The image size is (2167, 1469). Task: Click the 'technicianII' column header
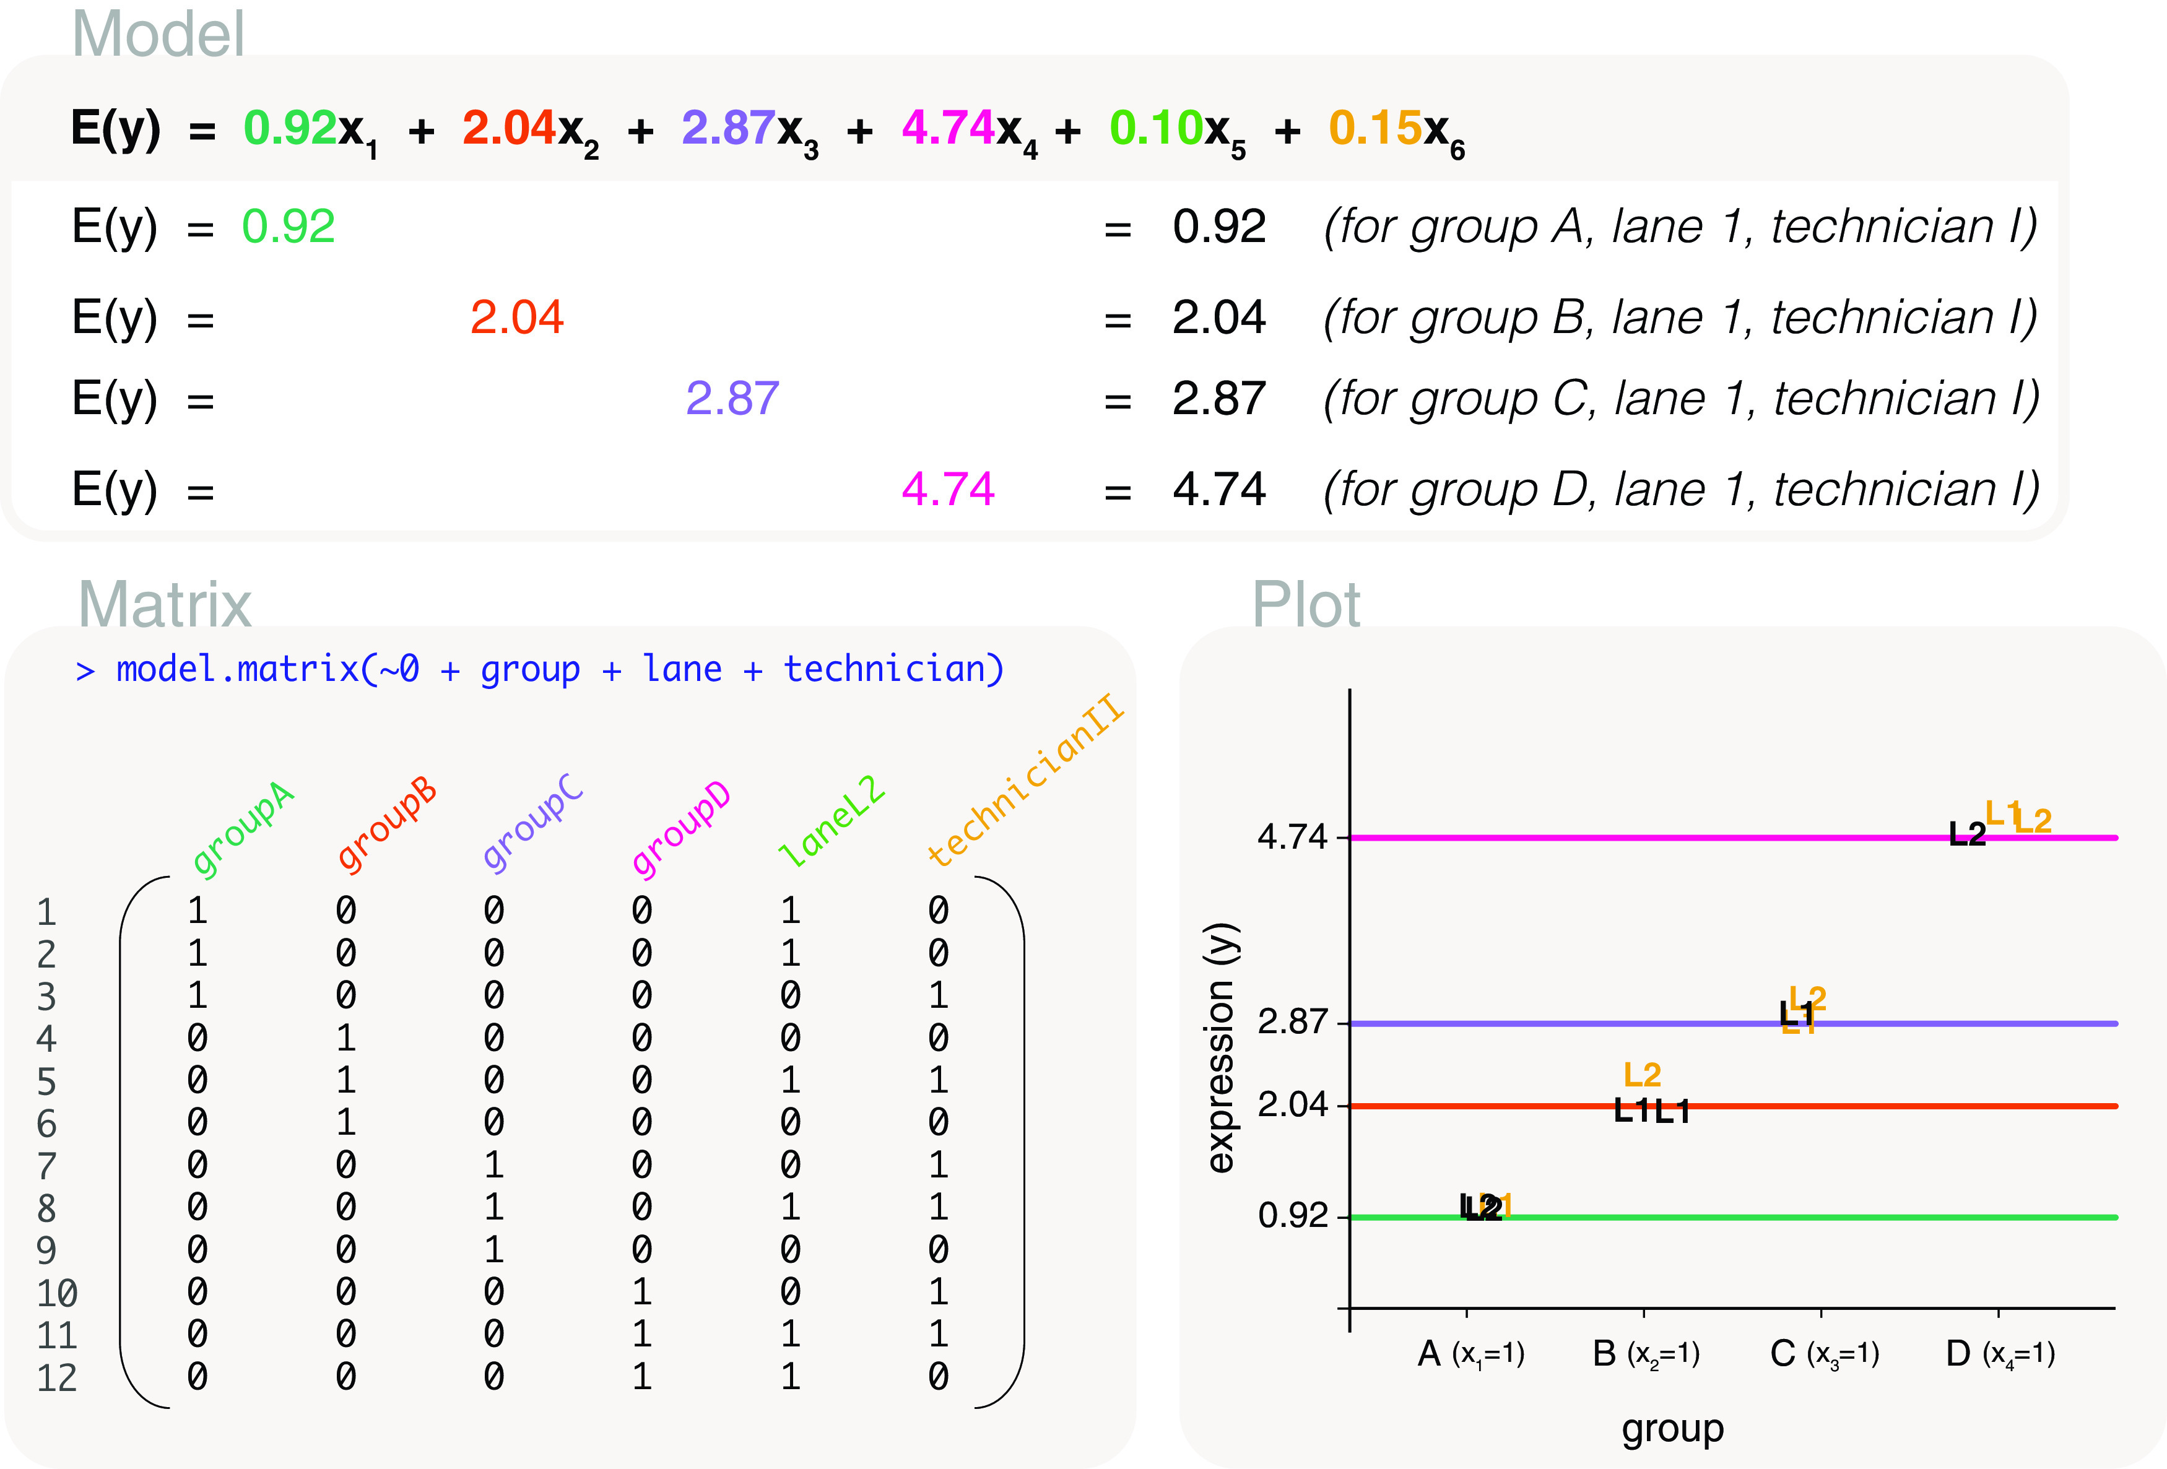1026,780
